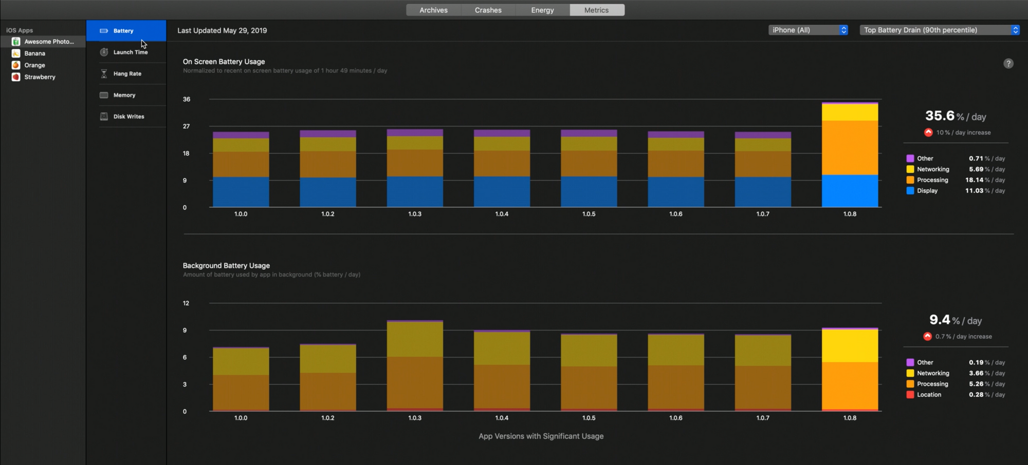Select the 1.0.2 bar in Background chart
The height and width of the screenshot is (465, 1028).
coord(328,378)
